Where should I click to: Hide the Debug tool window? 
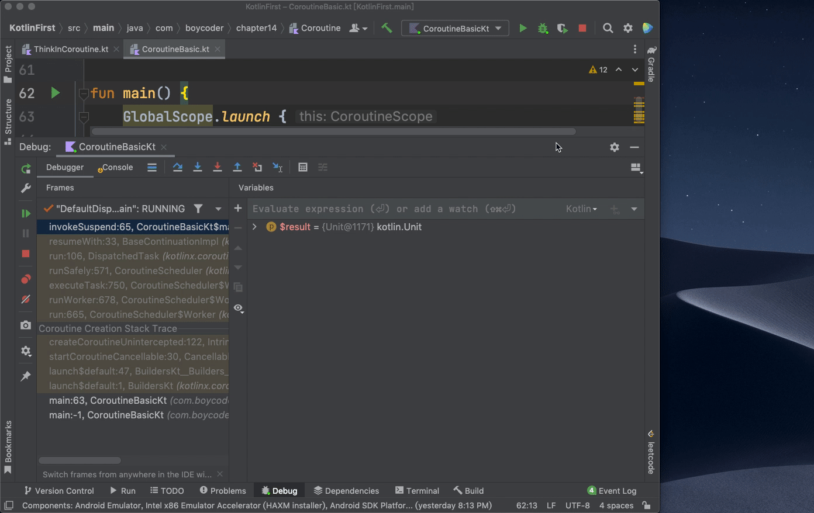(634, 147)
